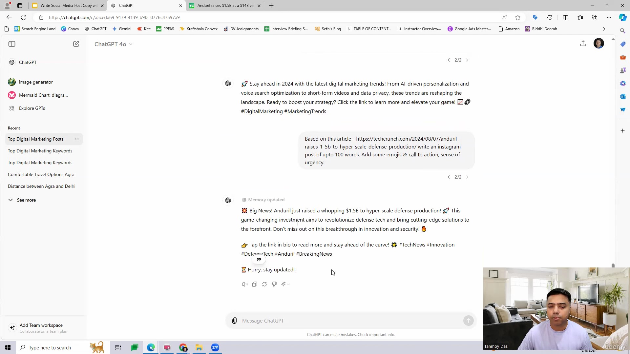Open Task View on taskbar
The height and width of the screenshot is (354, 630).
pyautogui.click(x=118, y=347)
